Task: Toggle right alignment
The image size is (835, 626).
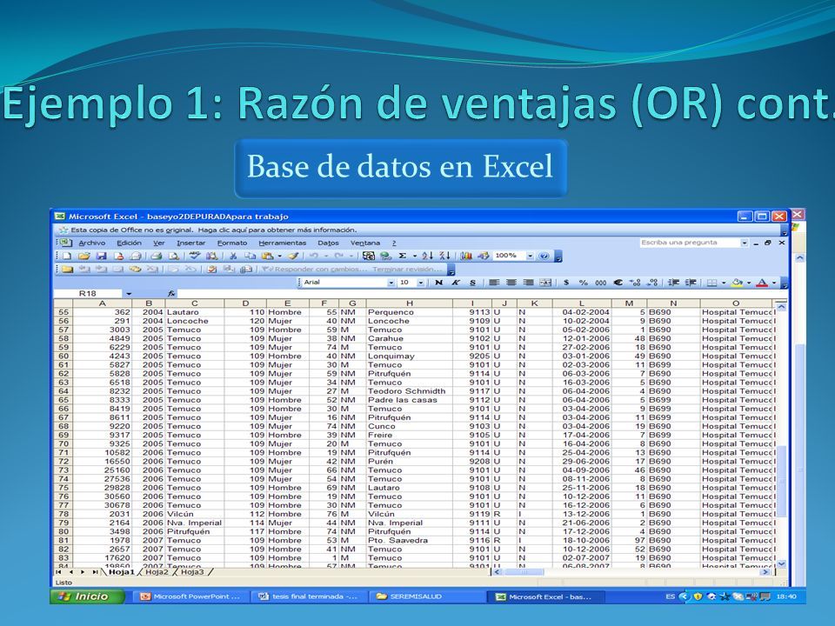Action: pyautogui.click(x=528, y=283)
